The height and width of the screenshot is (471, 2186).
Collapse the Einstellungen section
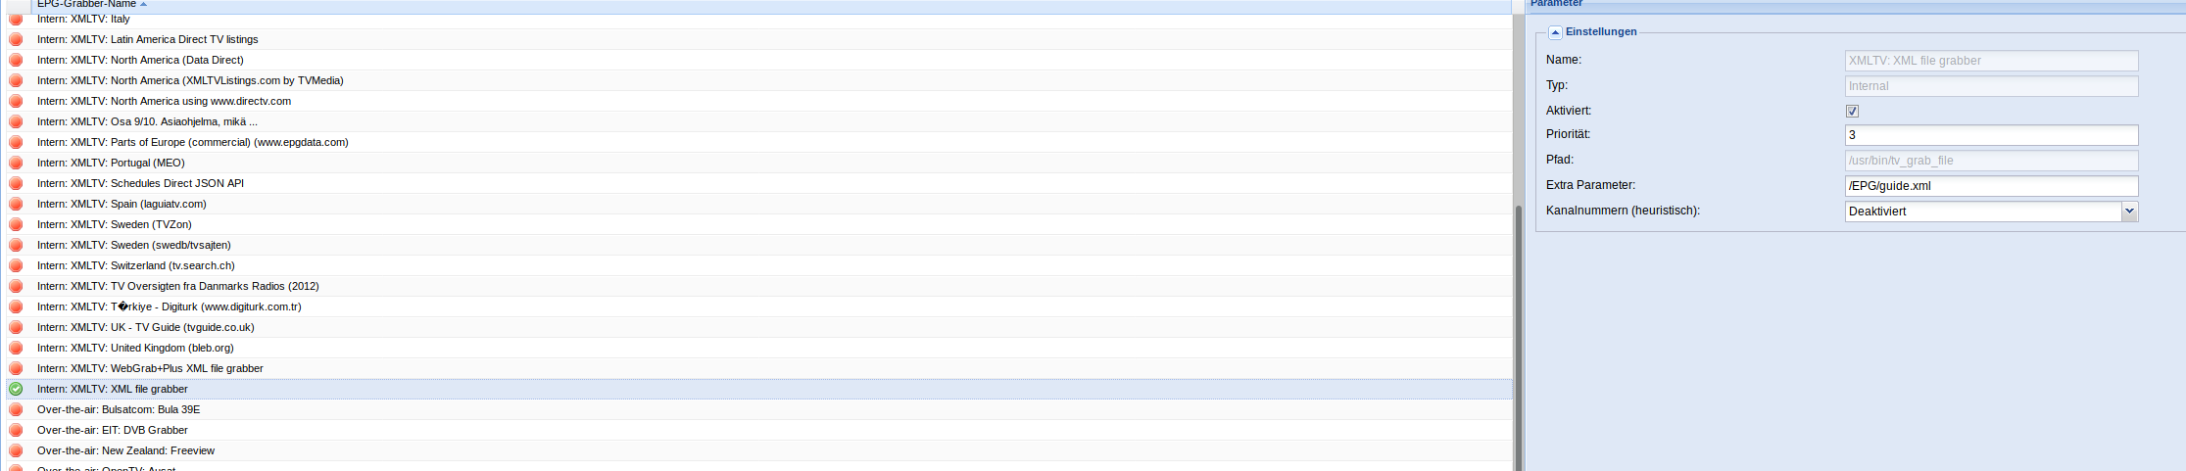pos(1555,32)
